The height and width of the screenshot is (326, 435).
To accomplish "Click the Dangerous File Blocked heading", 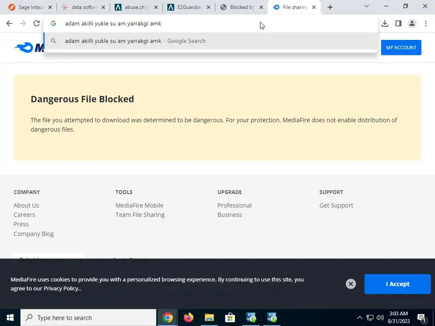I will pos(82,99).
